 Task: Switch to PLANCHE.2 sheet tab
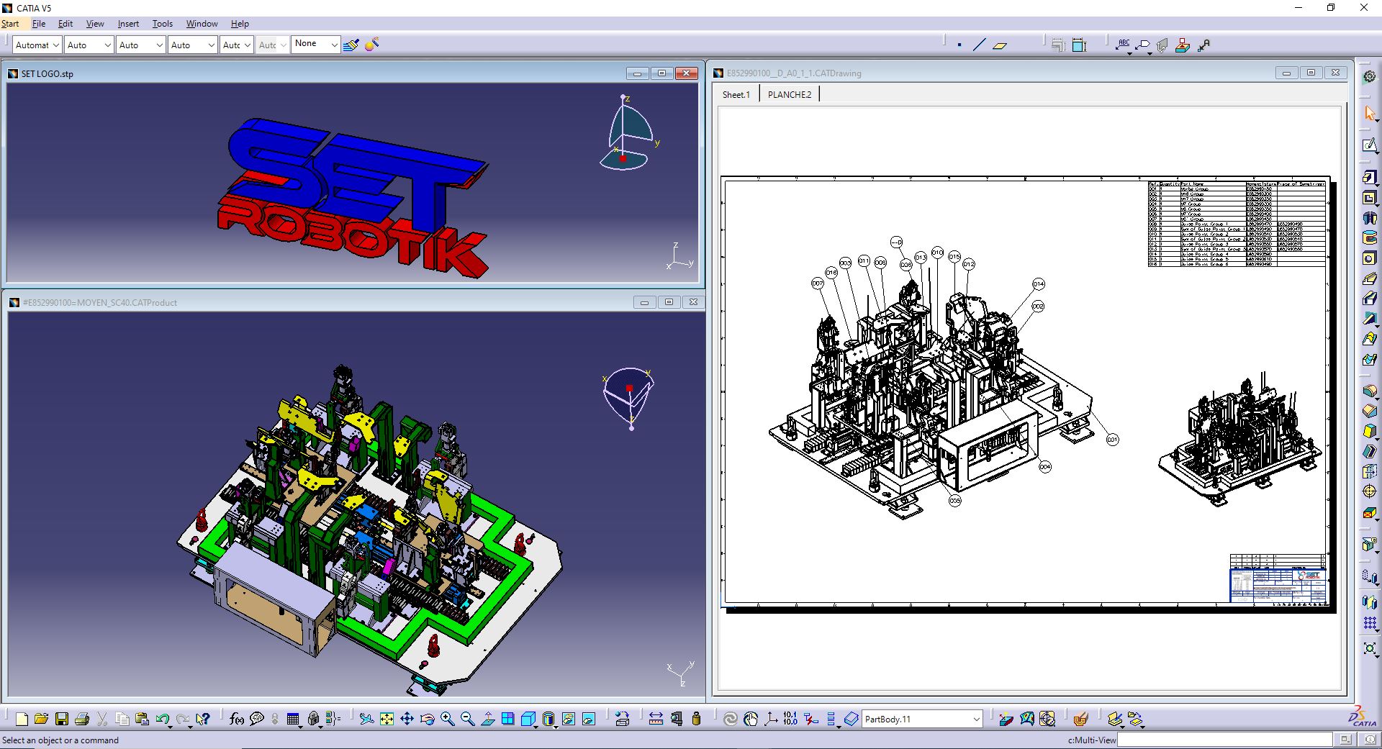click(x=789, y=94)
